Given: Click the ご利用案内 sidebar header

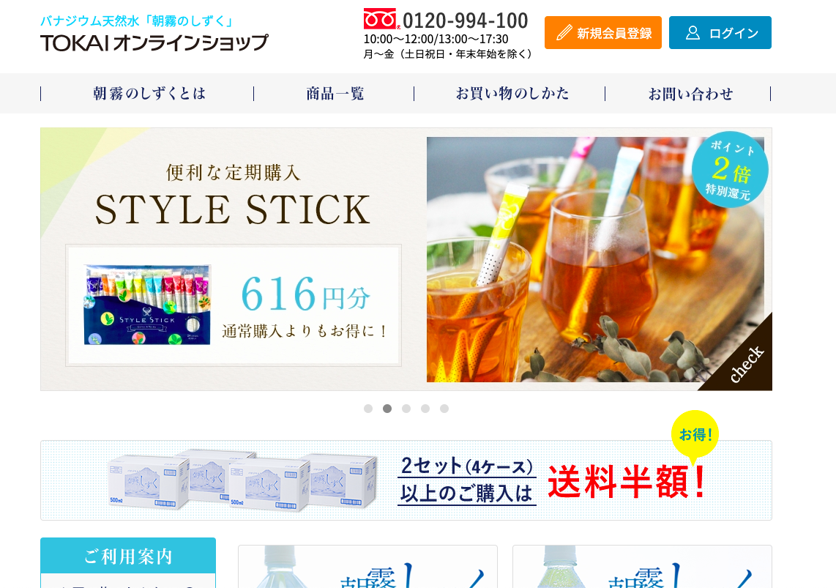Looking at the screenshot, I should [128, 556].
